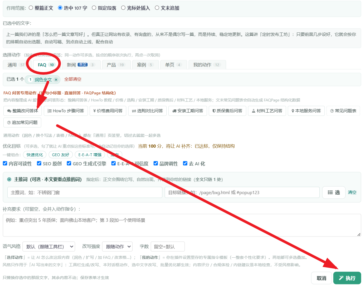Uncheck the 内容可读性 checkbox
This screenshot has width=364, height=287.
(x=5, y=163)
